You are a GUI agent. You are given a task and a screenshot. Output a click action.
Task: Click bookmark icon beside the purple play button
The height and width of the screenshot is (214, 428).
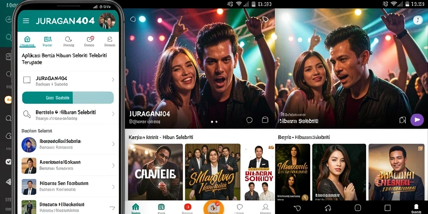pos(403,120)
